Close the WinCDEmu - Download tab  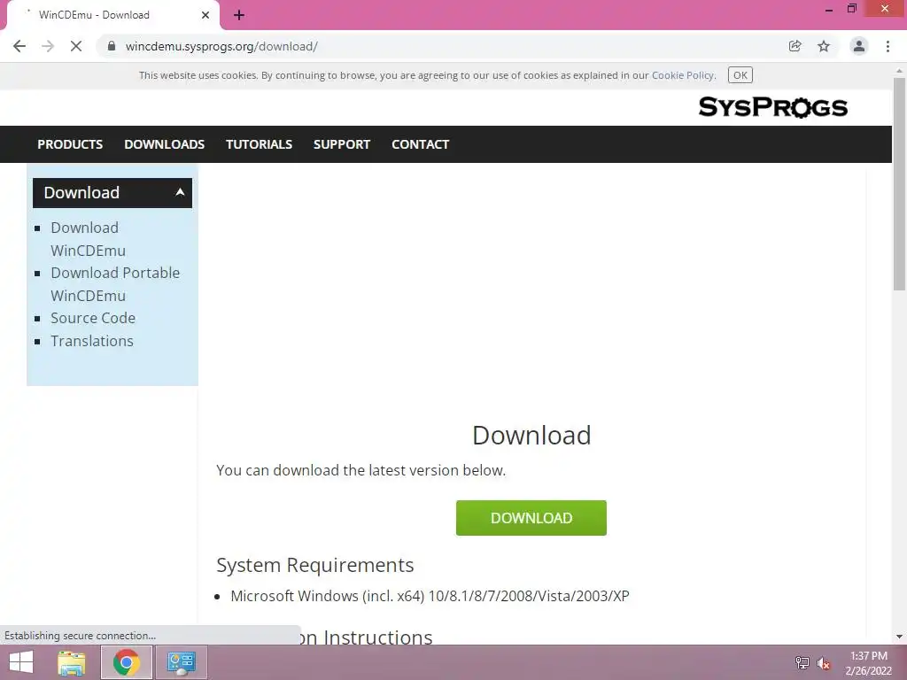205,15
